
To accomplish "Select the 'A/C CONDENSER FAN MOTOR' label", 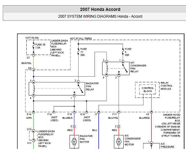I will tap(132, 140).
